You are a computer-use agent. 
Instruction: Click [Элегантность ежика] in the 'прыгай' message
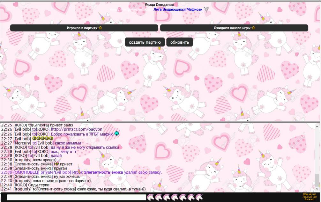33,168
